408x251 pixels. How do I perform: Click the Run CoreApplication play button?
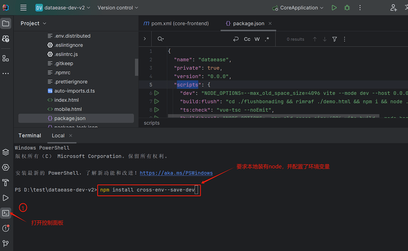coord(334,7)
